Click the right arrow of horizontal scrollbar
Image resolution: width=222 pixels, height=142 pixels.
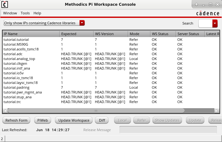(217, 110)
